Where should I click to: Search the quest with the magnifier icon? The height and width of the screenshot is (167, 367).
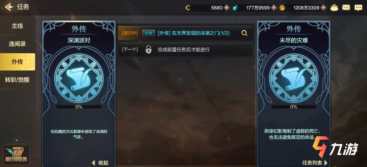click(x=244, y=33)
